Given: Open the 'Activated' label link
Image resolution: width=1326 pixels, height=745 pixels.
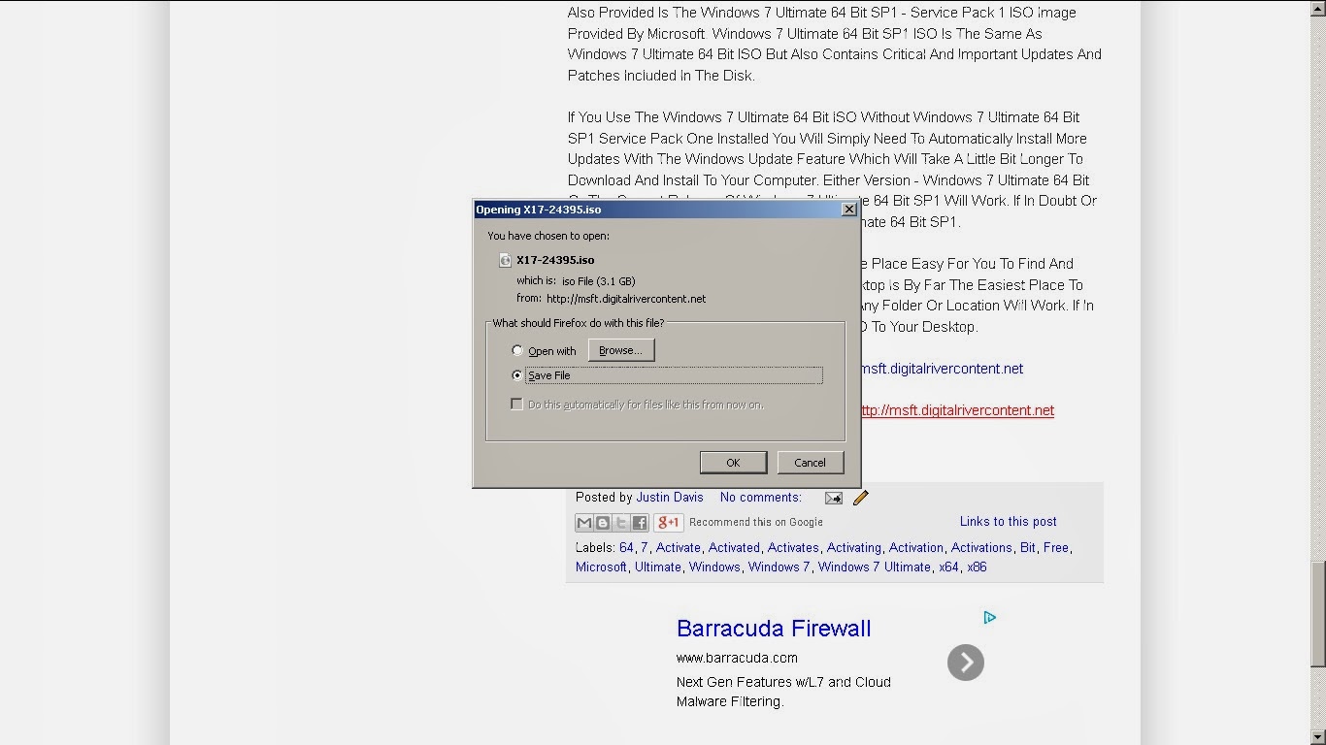Looking at the screenshot, I should pyautogui.click(x=734, y=547).
